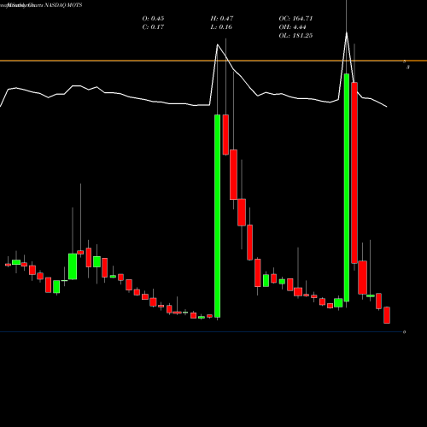Click the '3' price axis label

[x=408, y=67]
